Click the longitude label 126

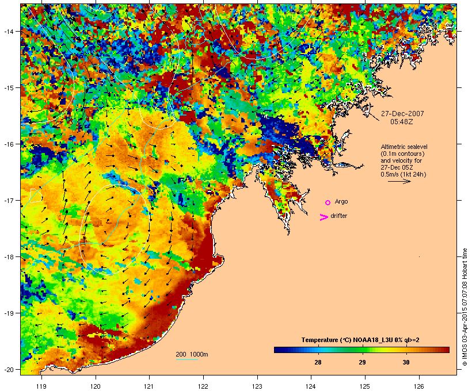[419, 386]
